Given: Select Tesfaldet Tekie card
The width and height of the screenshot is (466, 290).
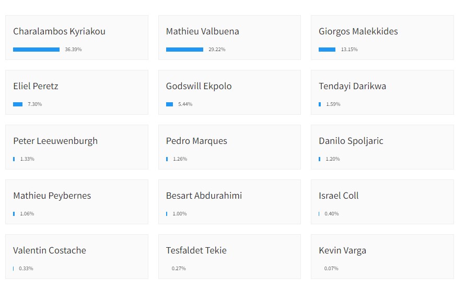Looking at the screenshot, I should (x=229, y=257).
